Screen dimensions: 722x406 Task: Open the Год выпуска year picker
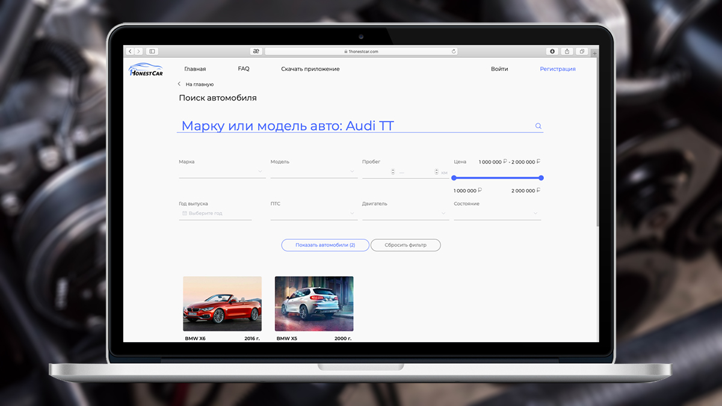pos(215,214)
